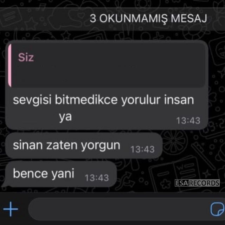Viewport: 225px width, 225px height.
Task: Click the pink 'Siz' sender label
Action: tap(26, 57)
